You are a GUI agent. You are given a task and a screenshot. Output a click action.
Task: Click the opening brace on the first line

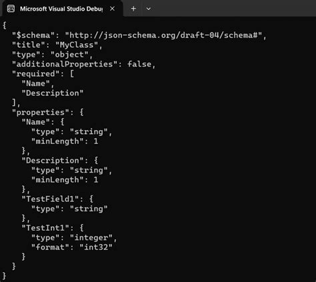pos(5,25)
